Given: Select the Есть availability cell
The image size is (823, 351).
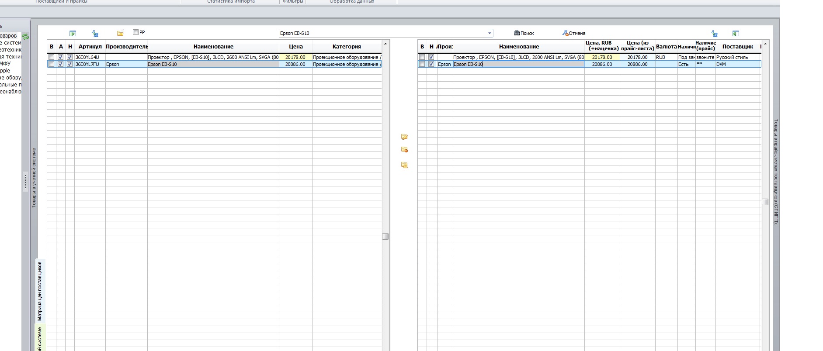Looking at the screenshot, I should [686, 64].
